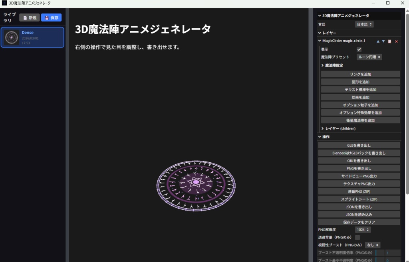Image resolution: width=409 pixels, height=262 pixels.
Task: Click the ブースト不透明度倍率 value field
Action: (393, 252)
